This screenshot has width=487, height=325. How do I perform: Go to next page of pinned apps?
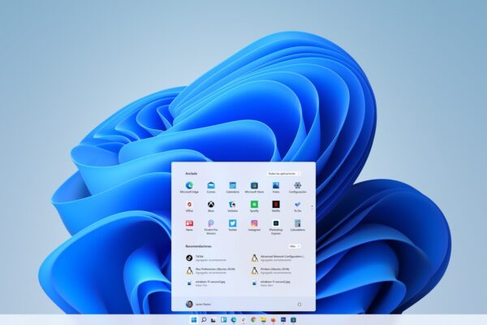coord(312,208)
